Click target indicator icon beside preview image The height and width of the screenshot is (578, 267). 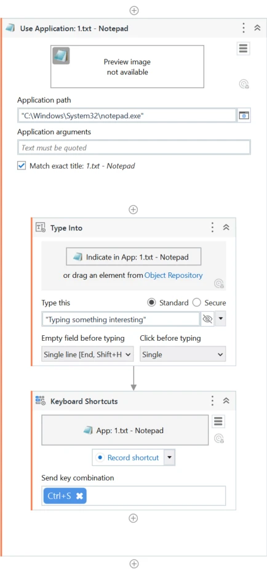(x=244, y=84)
